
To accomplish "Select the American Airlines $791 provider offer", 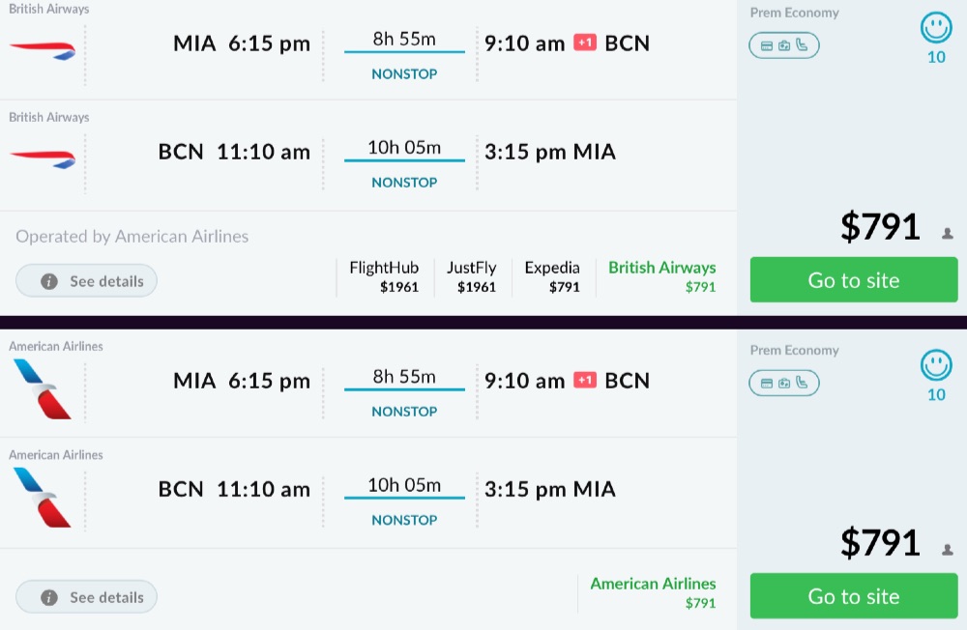I will (x=653, y=592).
